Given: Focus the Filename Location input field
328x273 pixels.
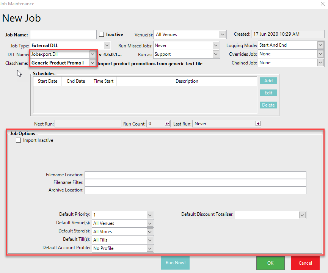Looking at the screenshot, I should click(x=195, y=175).
